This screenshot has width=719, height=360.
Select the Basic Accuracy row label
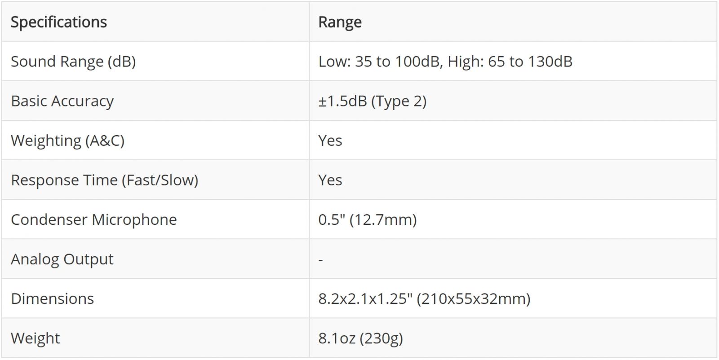click(62, 101)
